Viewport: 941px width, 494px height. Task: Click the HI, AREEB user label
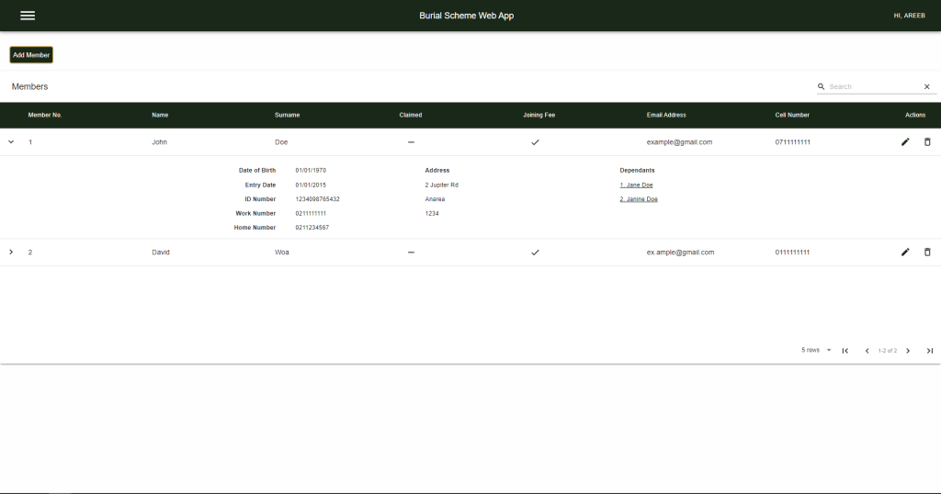pos(909,16)
